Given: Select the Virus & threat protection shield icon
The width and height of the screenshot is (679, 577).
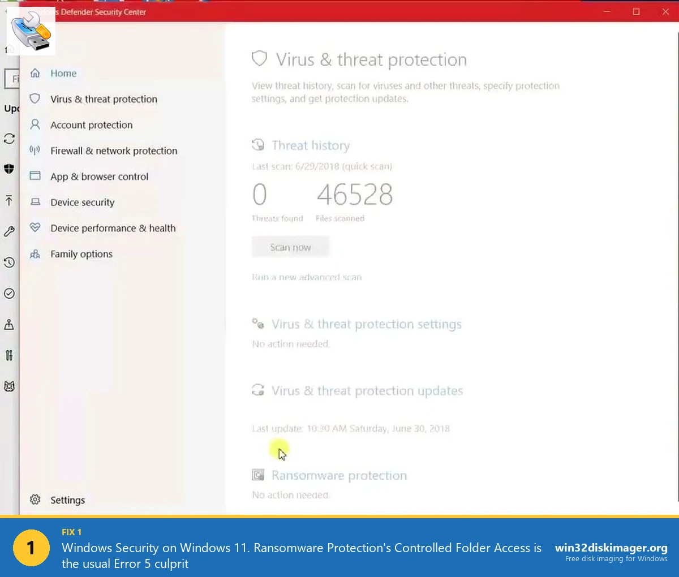Looking at the screenshot, I should tap(35, 99).
